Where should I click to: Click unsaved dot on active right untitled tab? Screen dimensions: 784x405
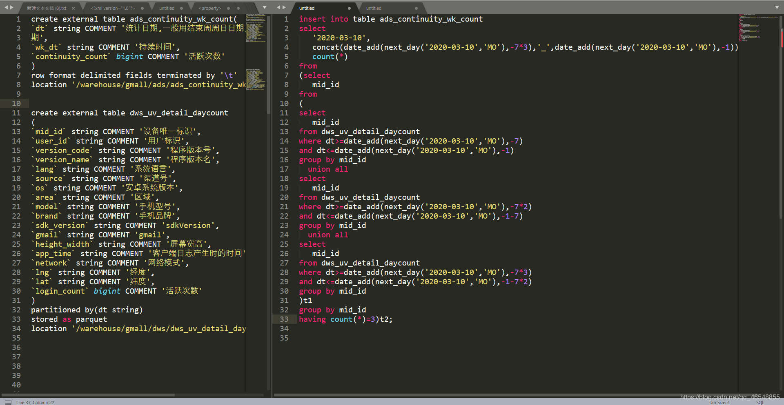[x=349, y=8]
